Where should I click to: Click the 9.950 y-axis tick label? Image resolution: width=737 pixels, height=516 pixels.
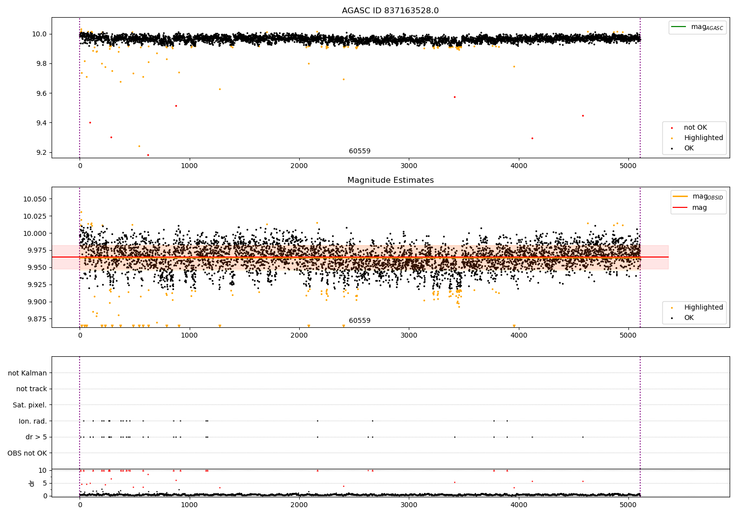point(37,268)
